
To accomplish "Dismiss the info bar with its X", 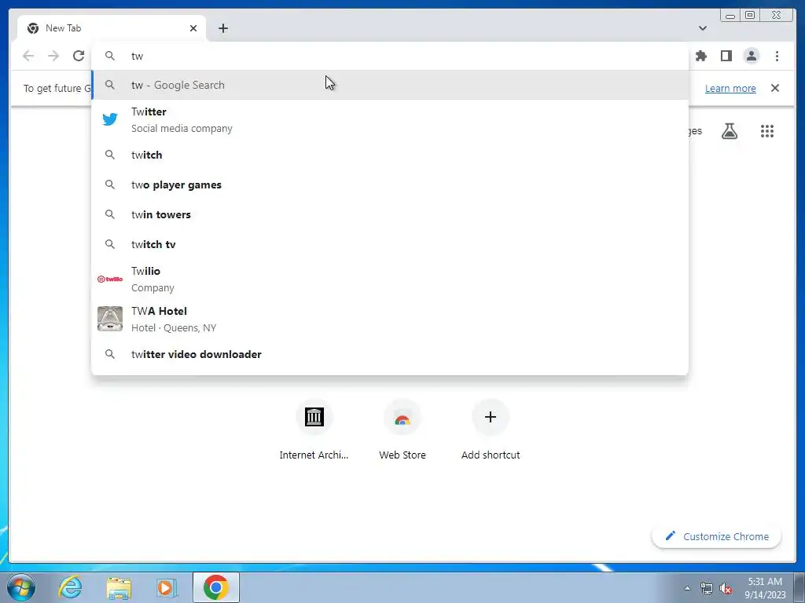I will (774, 88).
